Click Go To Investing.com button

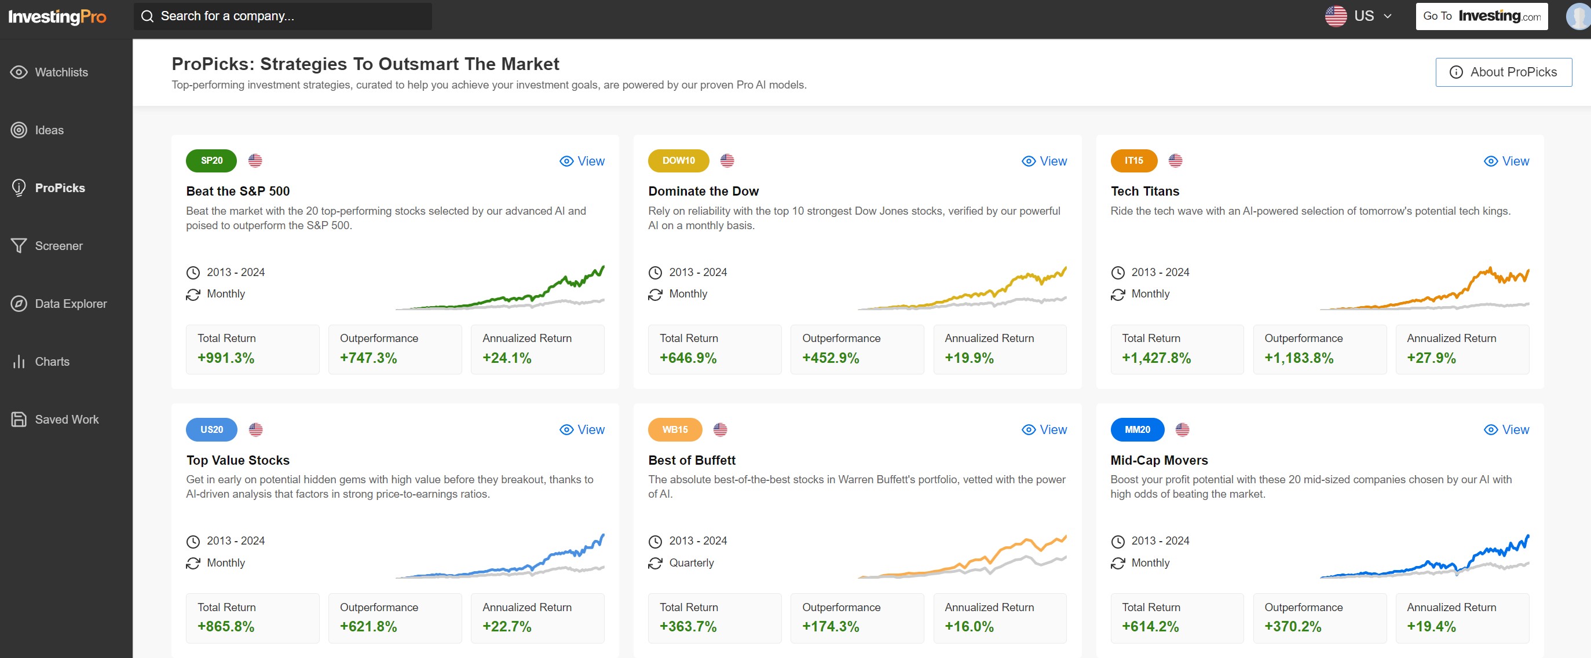point(1482,16)
